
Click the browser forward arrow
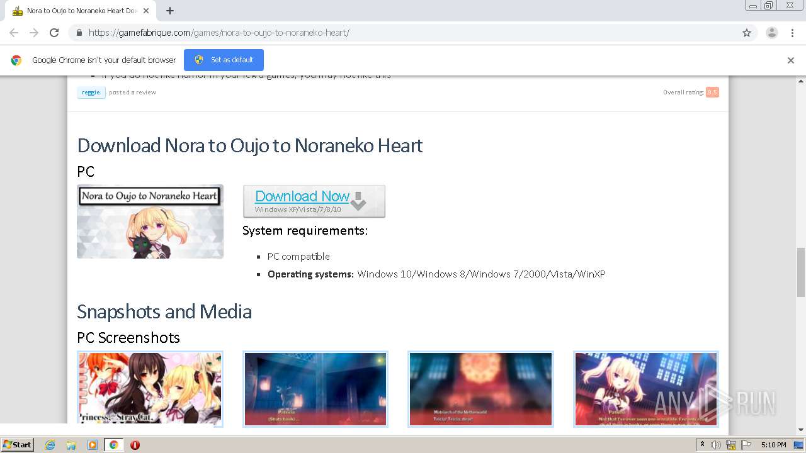34,33
